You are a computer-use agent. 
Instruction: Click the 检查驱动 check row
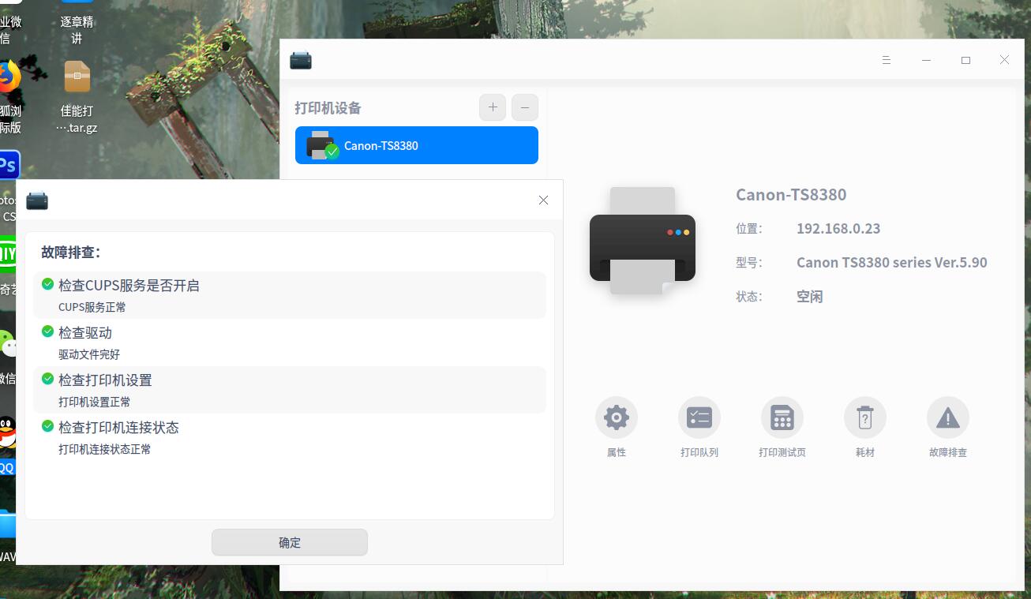tap(290, 343)
